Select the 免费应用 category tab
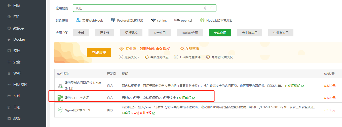 pyautogui.click(x=220, y=33)
